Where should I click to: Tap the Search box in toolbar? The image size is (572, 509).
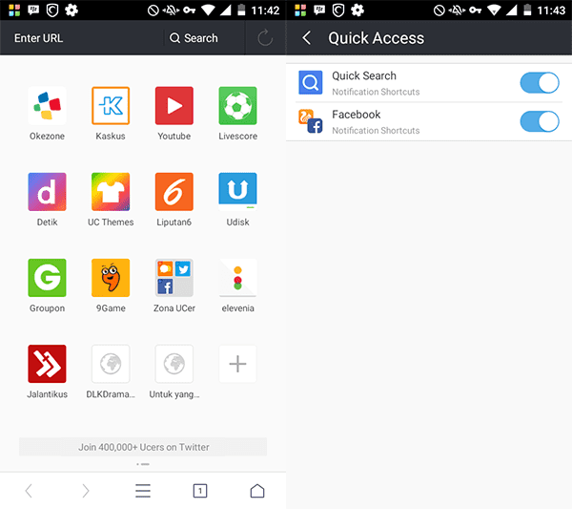[204, 38]
